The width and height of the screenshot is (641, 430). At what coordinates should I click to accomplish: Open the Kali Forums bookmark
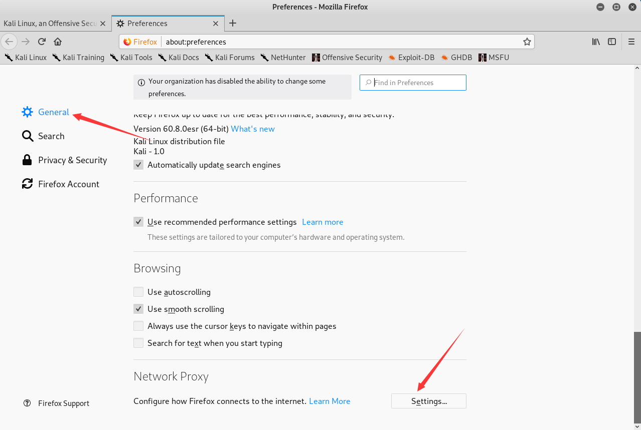(x=230, y=58)
